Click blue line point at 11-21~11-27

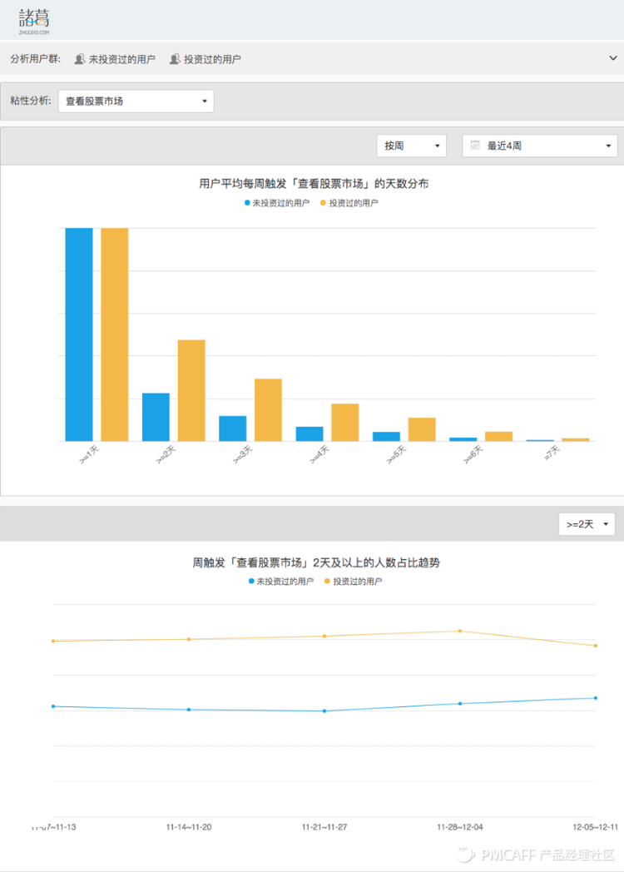tap(324, 711)
